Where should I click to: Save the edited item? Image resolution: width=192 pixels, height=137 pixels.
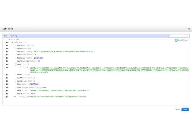point(185,109)
